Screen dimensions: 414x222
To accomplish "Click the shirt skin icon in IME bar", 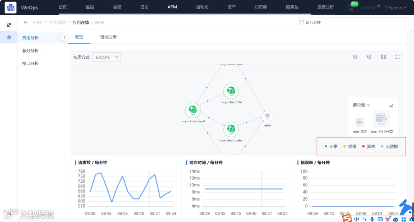I will click(388, 219).
